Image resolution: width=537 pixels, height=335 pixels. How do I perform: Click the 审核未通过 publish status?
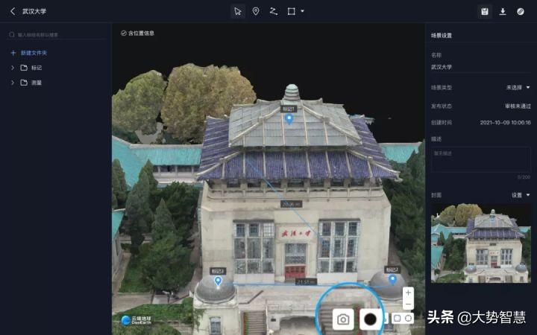coord(518,106)
